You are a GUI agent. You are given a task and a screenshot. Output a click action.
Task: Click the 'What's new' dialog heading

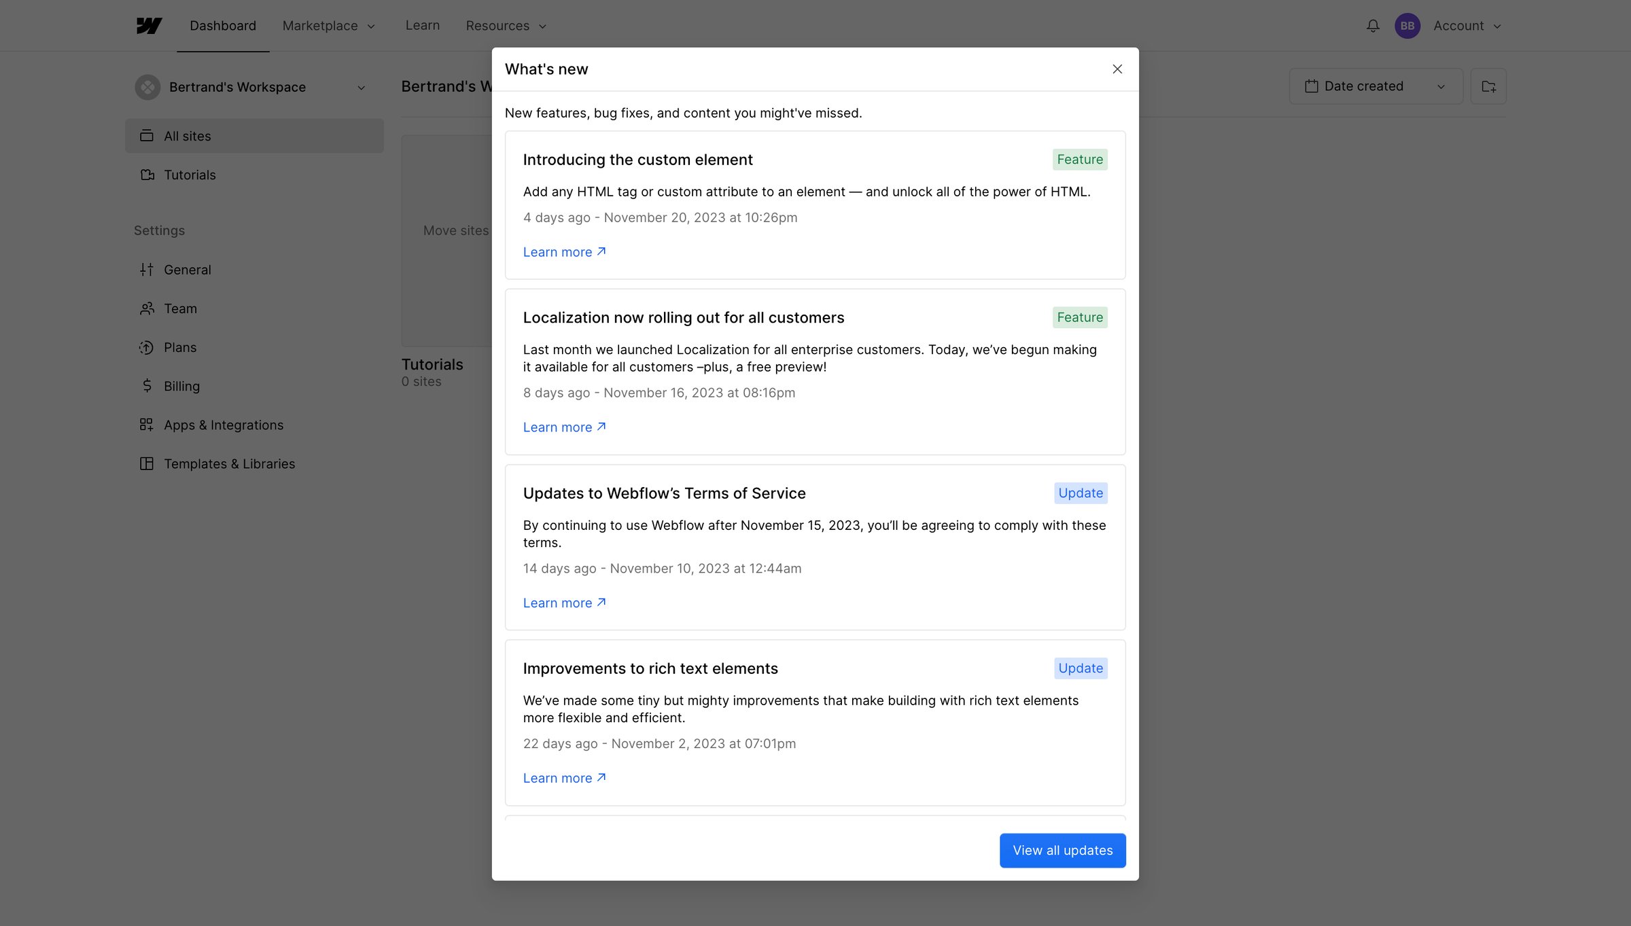click(x=546, y=69)
